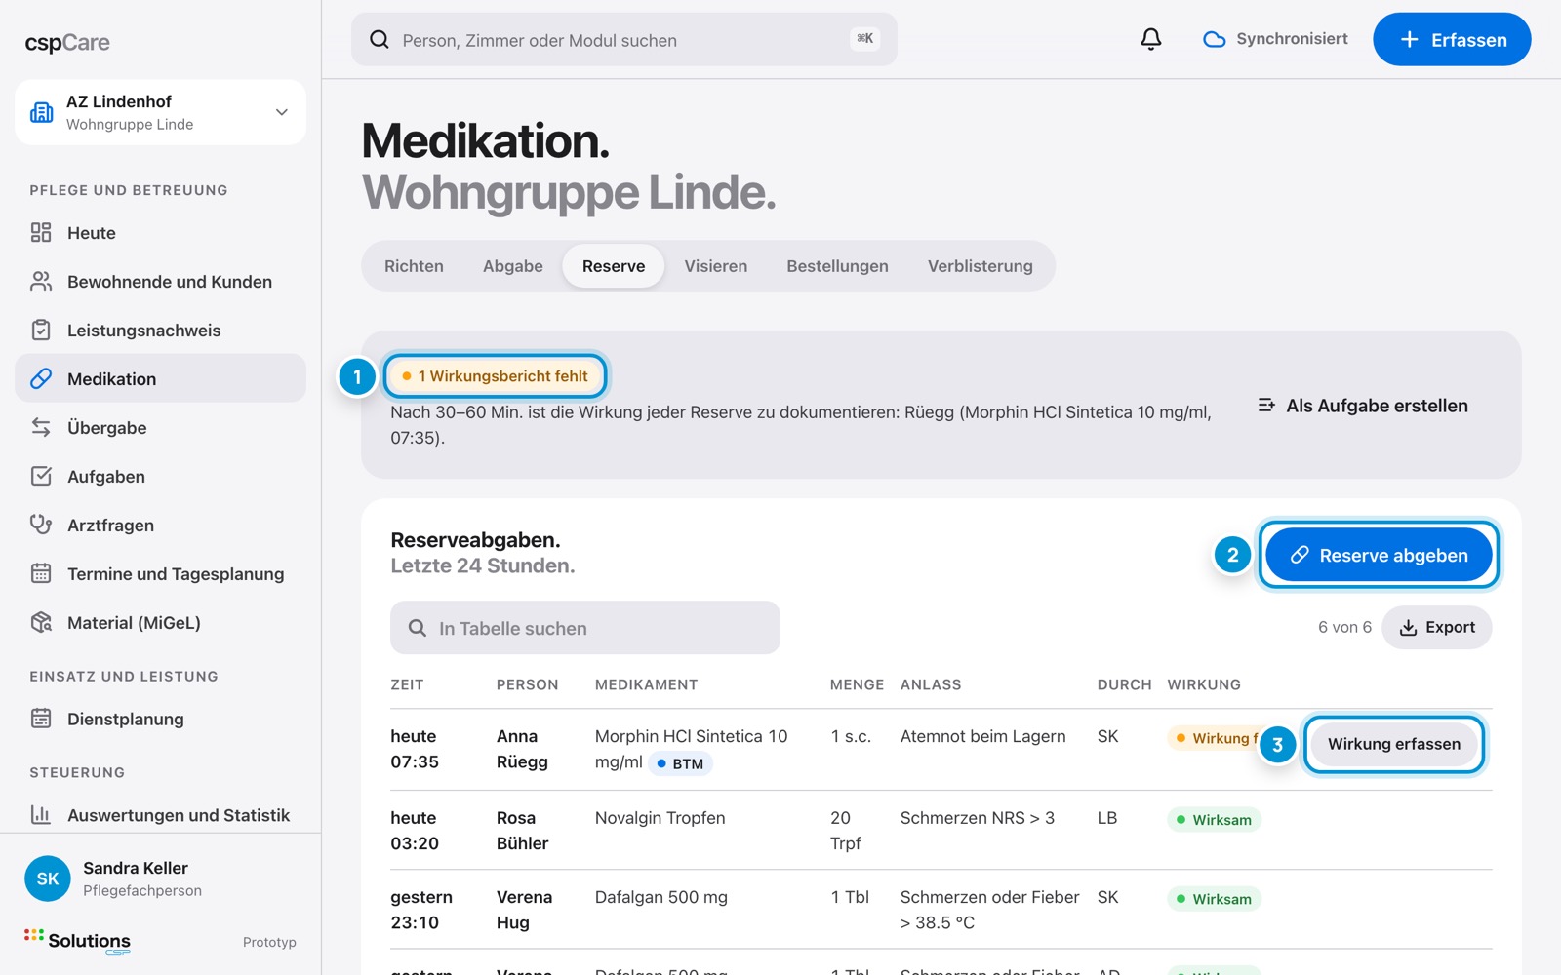Click the Dafalgan 500 mg cell at 23:10
The image size is (1561, 975).
pos(661,897)
